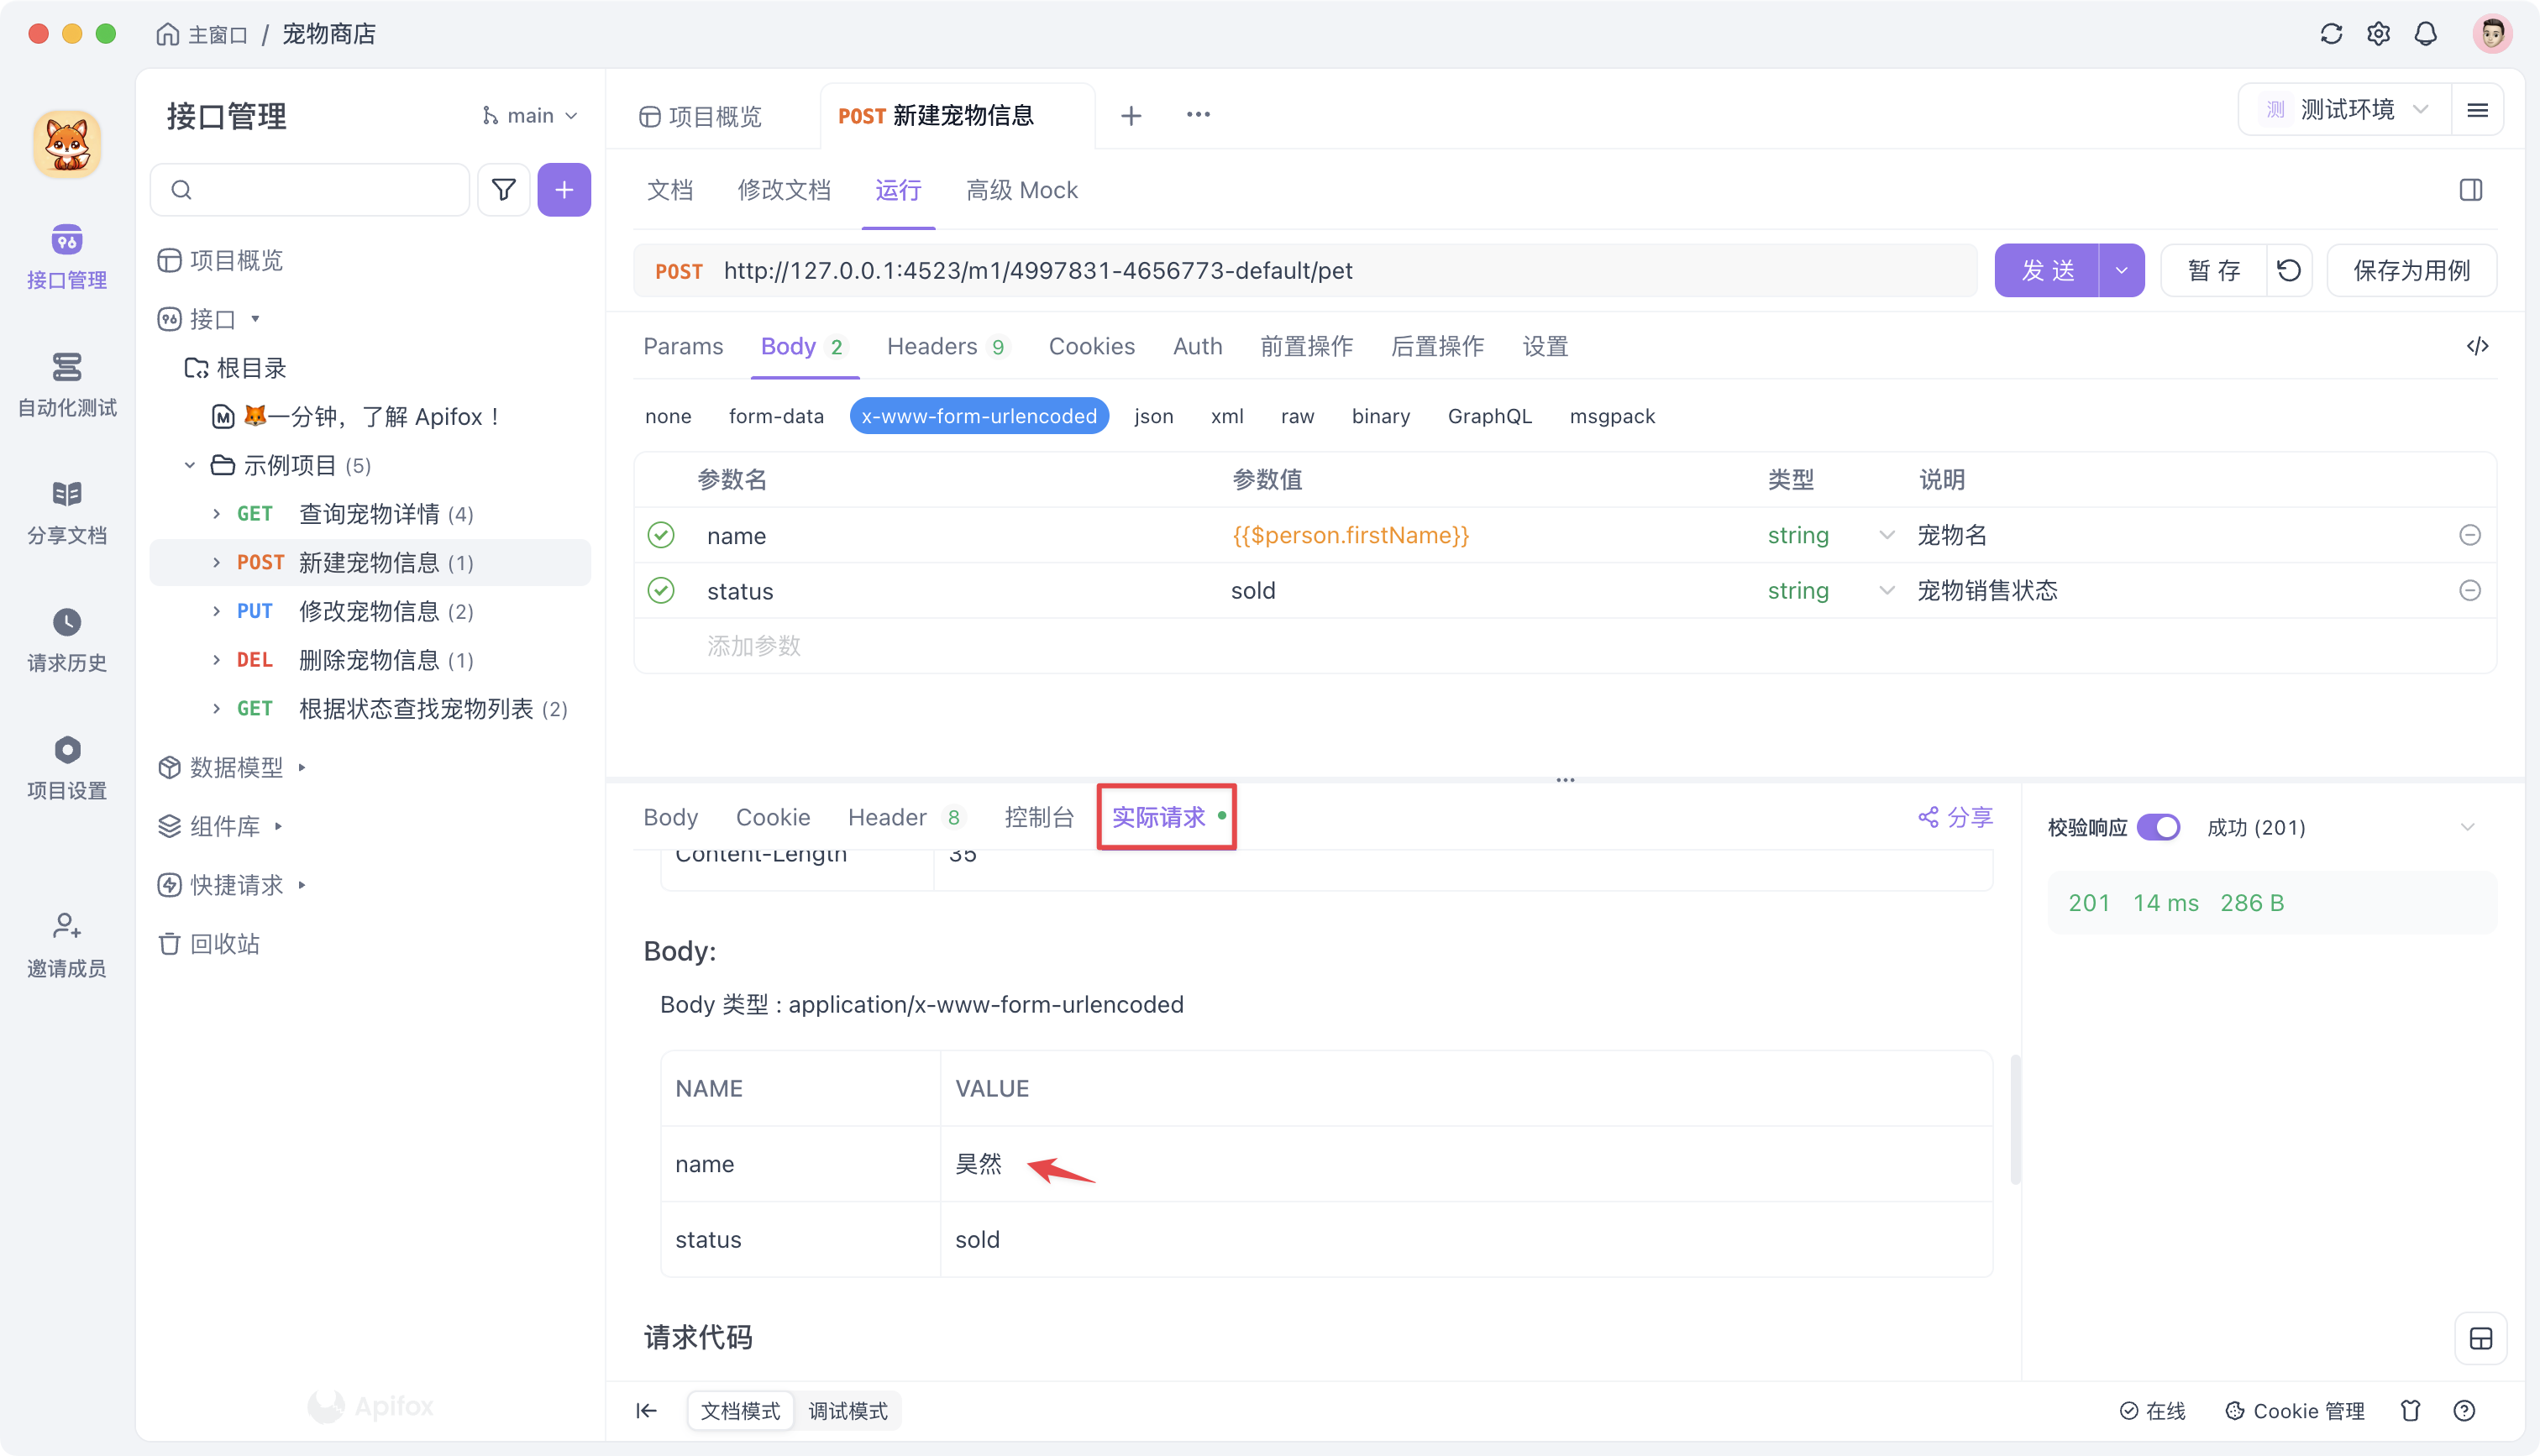Toggle the 校验响应 switch
2540x1456 pixels.
point(2160,827)
